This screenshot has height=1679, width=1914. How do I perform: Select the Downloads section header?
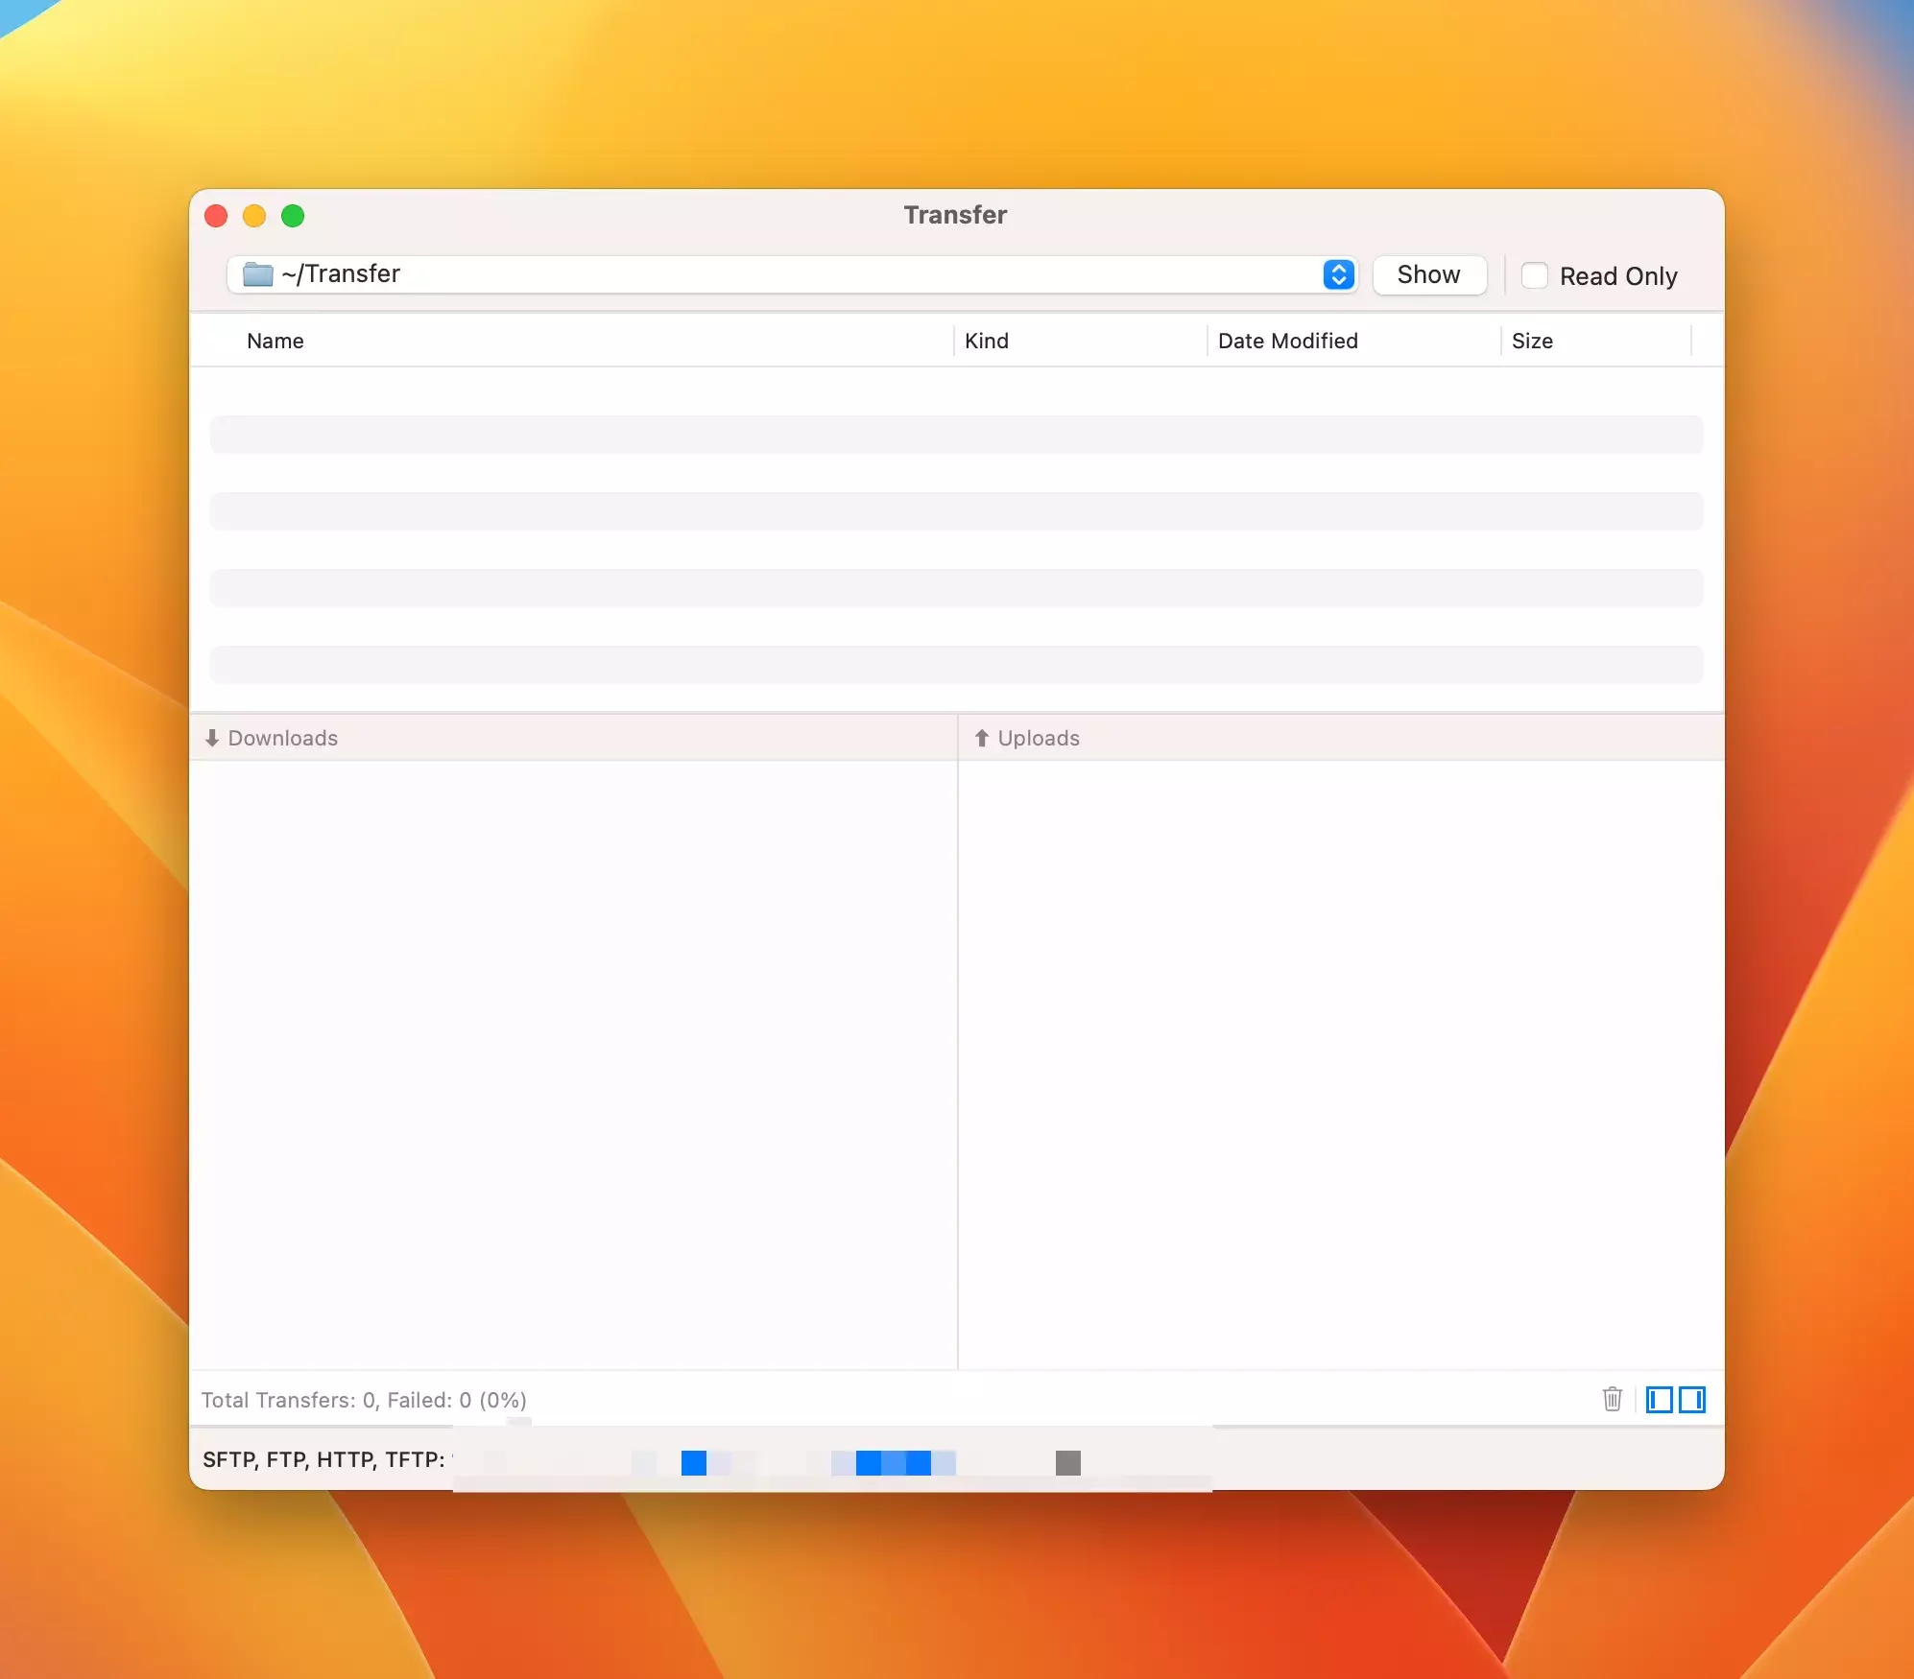pos(283,738)
